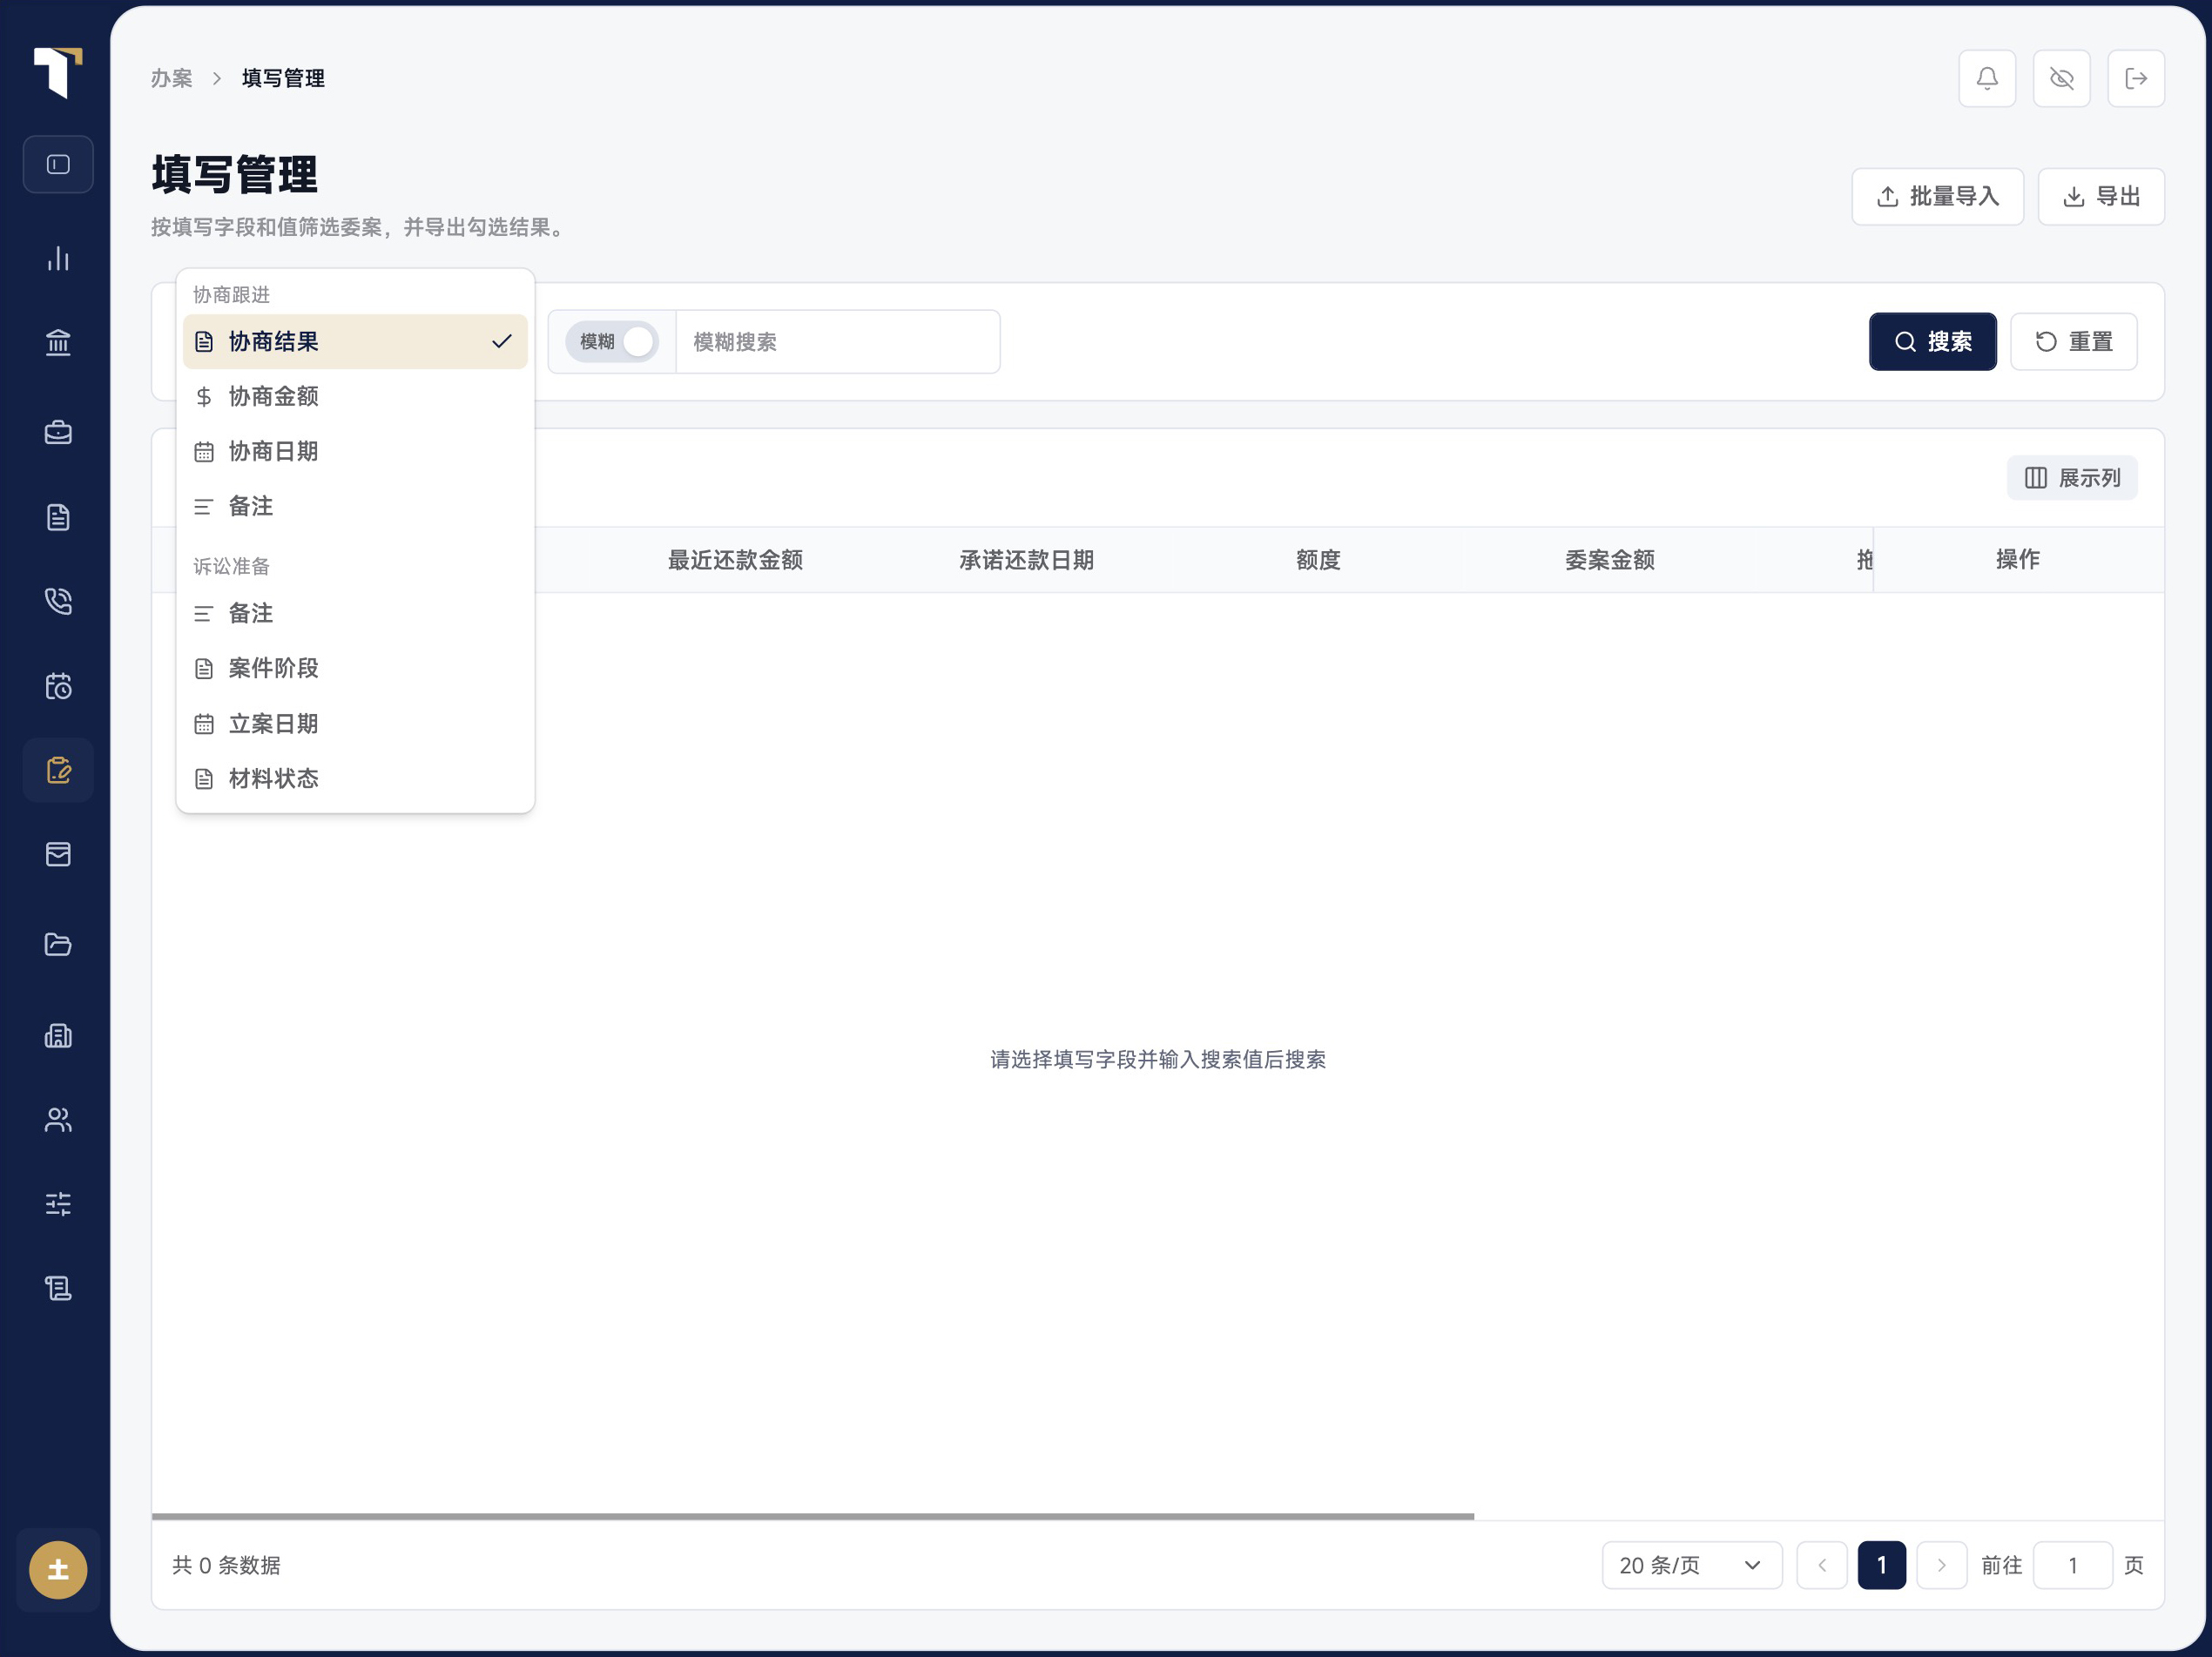Go to 办案 breadcrumb link
This screenshot has width=2212, height=1657.
coord(171,78)
